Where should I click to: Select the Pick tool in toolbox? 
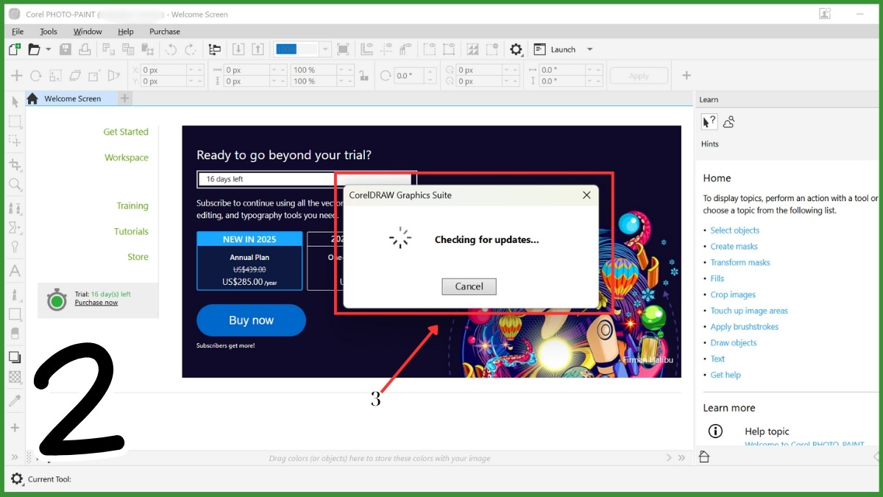click(x=15, y=102)
